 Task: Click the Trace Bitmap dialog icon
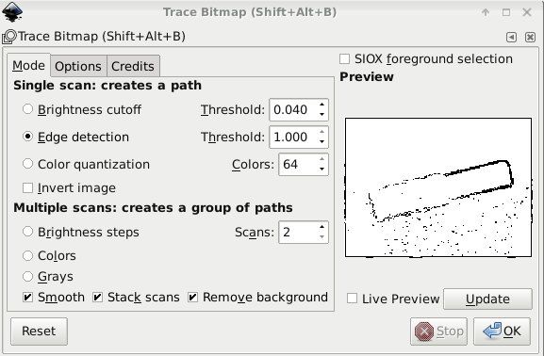click(x=9, y=37)
